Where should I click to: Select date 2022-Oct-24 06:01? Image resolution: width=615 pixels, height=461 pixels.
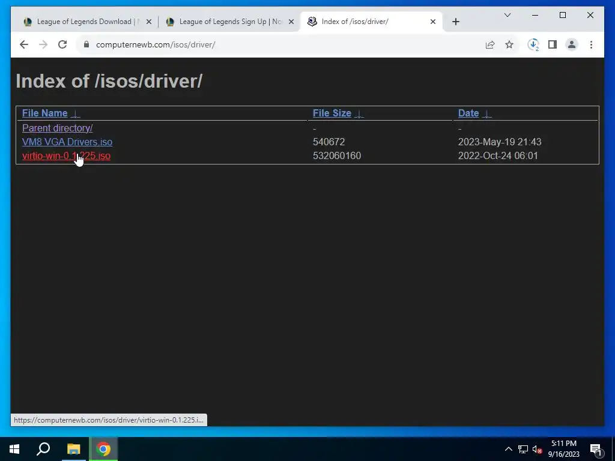pos(498,156)
